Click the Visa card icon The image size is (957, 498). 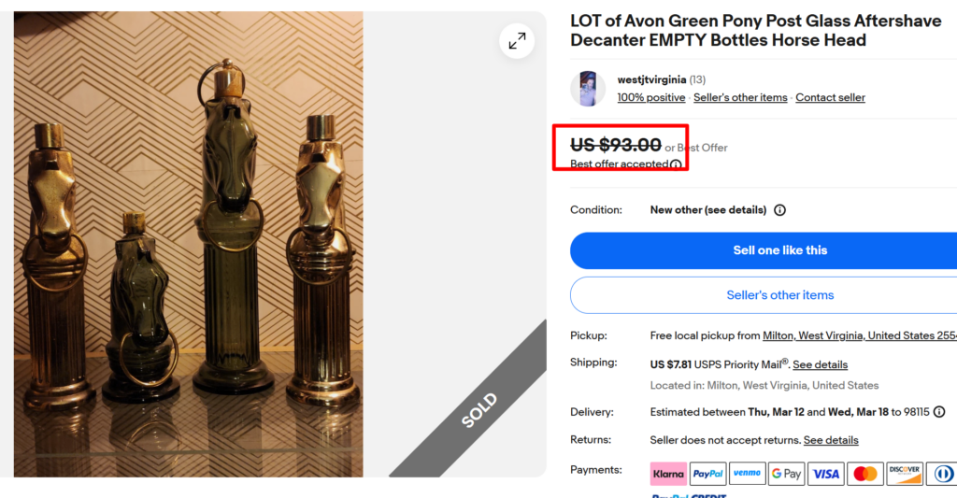point(825,474)
